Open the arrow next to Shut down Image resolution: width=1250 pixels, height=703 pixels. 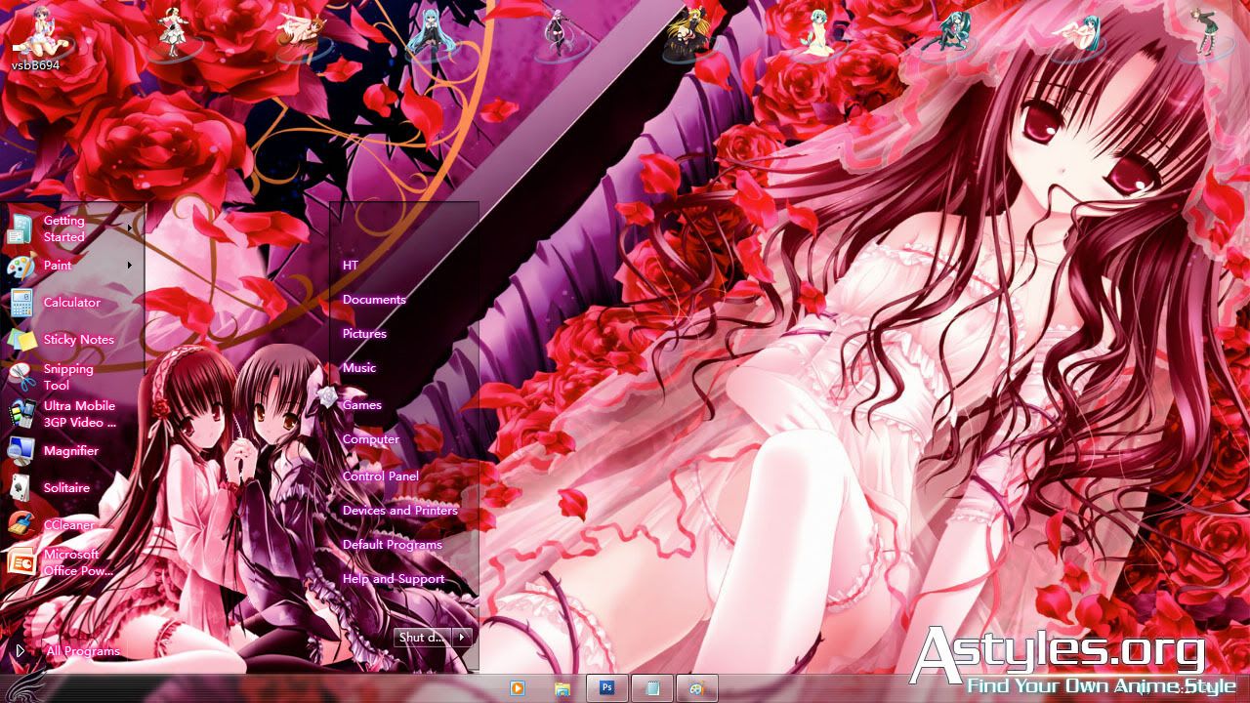coord(462,638)
